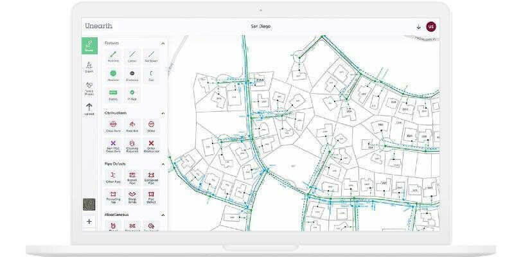
Task: Select the Mainline feature tool
Action: (113, 57)
